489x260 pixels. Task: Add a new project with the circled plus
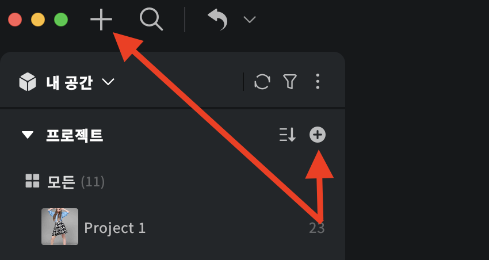pyautogui.click(x=318, y=135)
